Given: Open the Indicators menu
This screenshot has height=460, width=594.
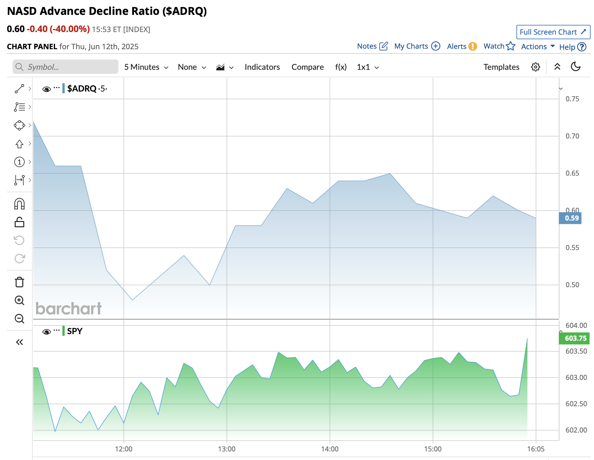Looking at the screenshot, I should (262, 67).
